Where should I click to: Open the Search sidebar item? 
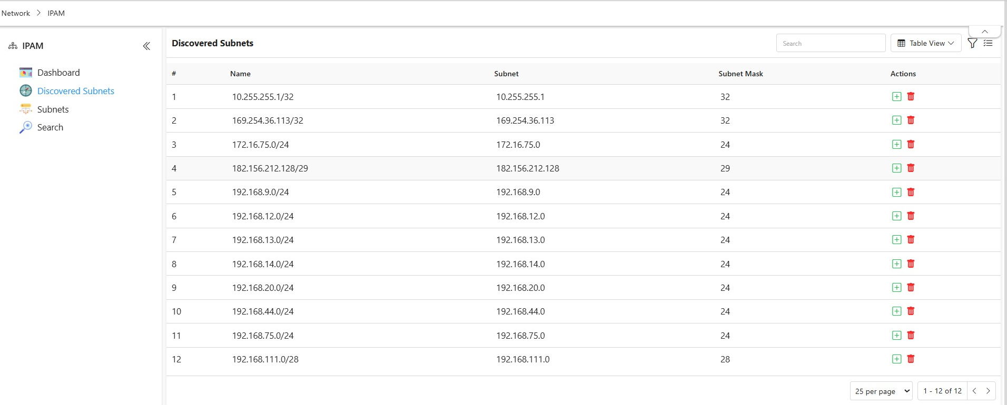click(50, 127)
